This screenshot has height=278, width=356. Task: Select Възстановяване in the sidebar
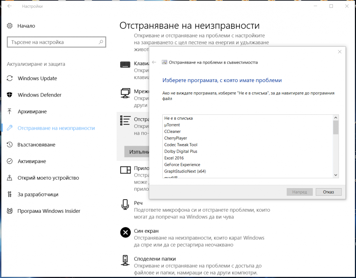[x=36, y=145]
